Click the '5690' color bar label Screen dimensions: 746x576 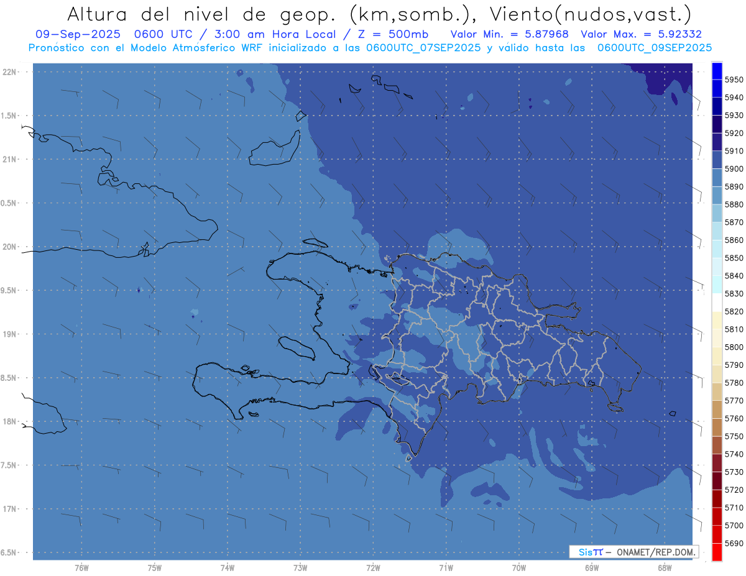[734, 544]
